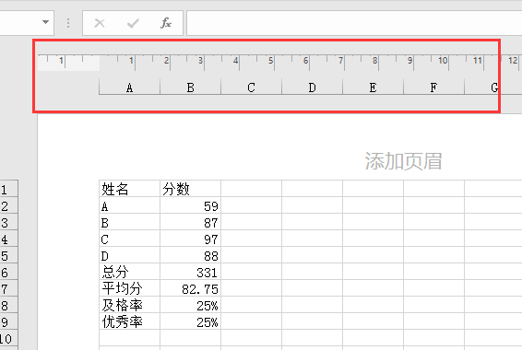The height and width of the screenshot is (350, 522).
Task: Select name cell C in row 4
Action: click(x=129, y=239)
